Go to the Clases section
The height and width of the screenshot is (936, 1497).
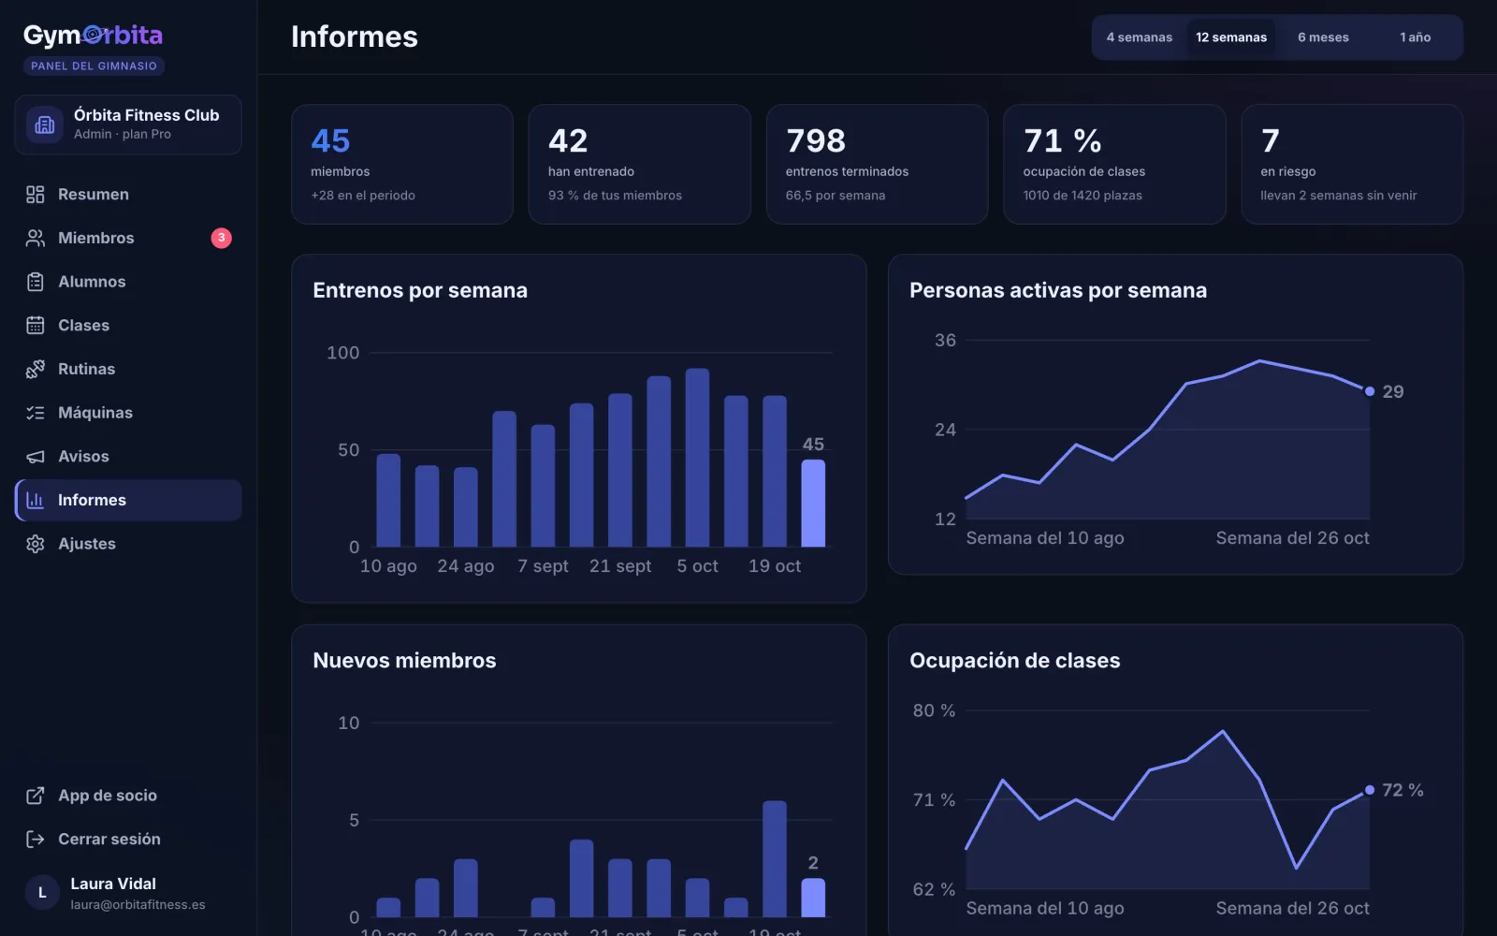pos(128,325)
